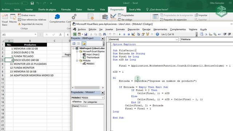Switch to the Alfabética properties tab
This screenshot has height=131, width=233.
77,102
